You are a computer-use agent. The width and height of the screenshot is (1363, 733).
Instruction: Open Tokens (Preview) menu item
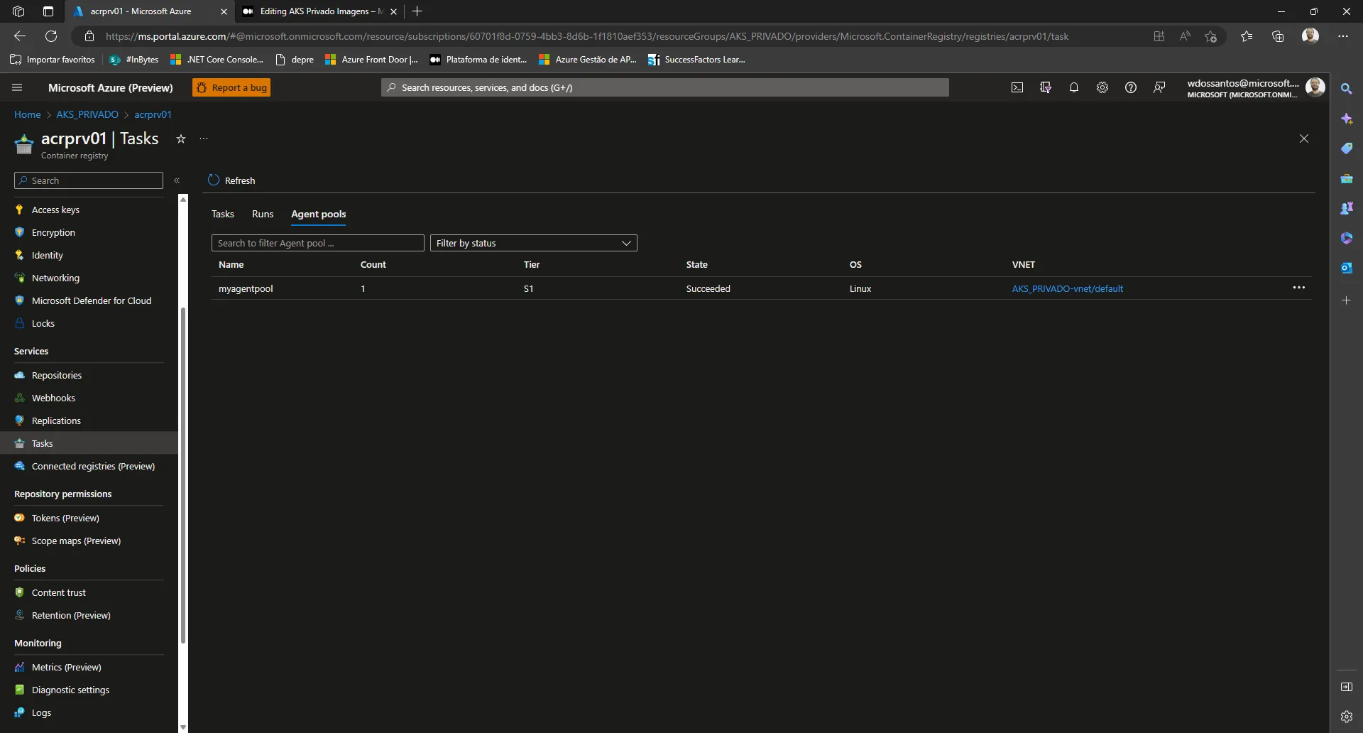tap(65, 518)
